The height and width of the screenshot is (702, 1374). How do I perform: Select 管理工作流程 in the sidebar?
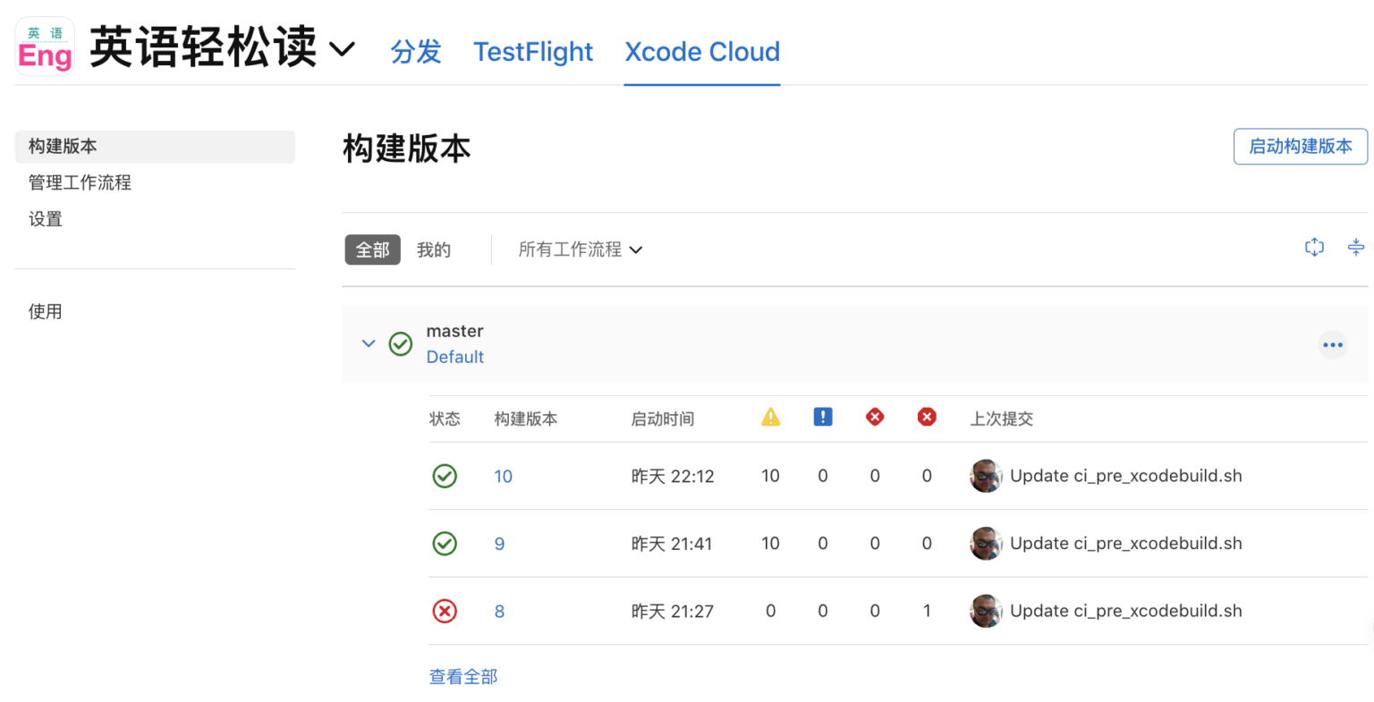tap(80, 182)
